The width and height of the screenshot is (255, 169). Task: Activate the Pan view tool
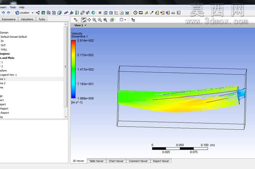pyautogui.click(x=89, y=20)
